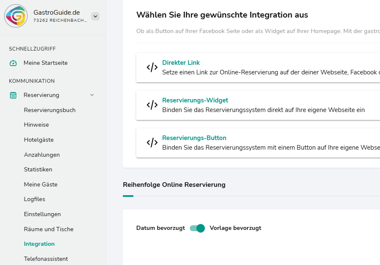Go to Hinweise in the sidebar
Image resolution: width=380 pixels, height=265 pixels.
coord(36,125)
